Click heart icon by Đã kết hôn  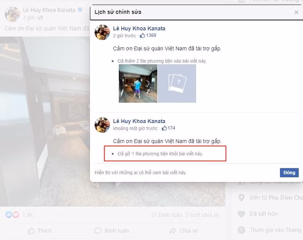pyautogui.click(x=241, y=214)
